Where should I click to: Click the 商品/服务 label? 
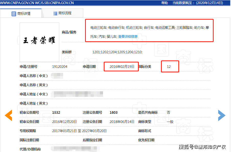click(x=69, y=32)
